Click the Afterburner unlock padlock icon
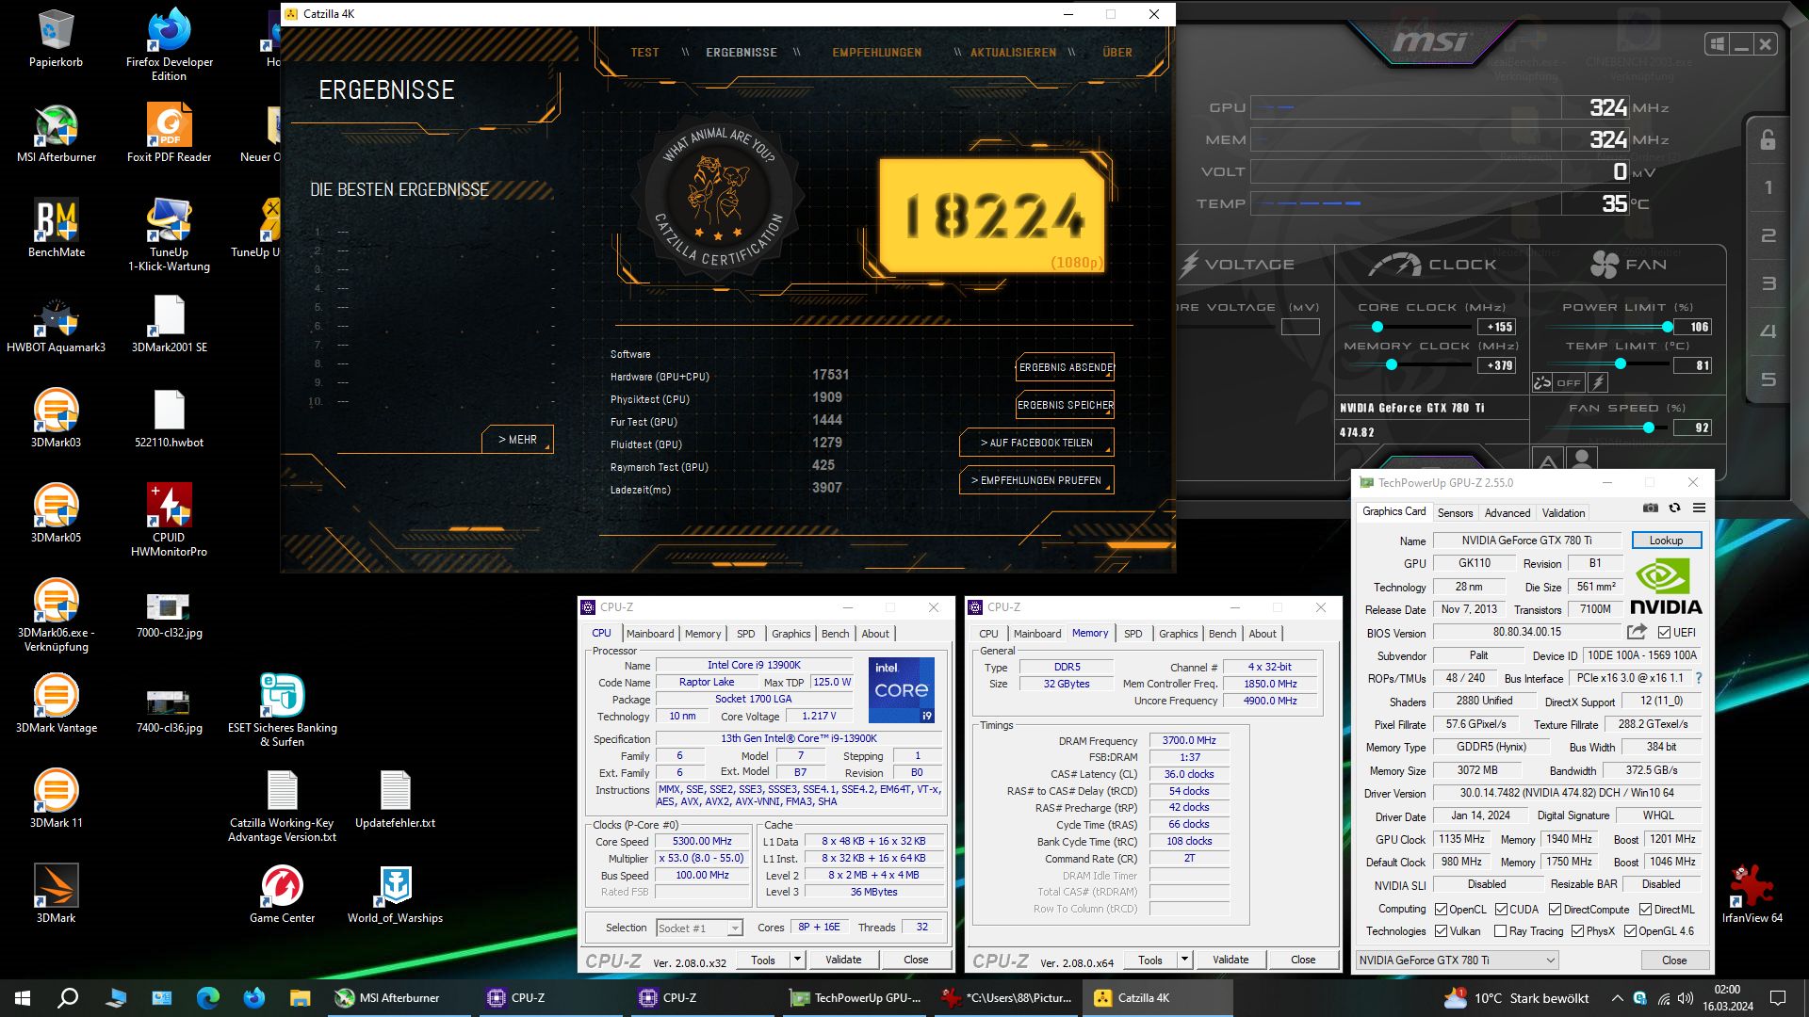 (x=1768, y=140)
